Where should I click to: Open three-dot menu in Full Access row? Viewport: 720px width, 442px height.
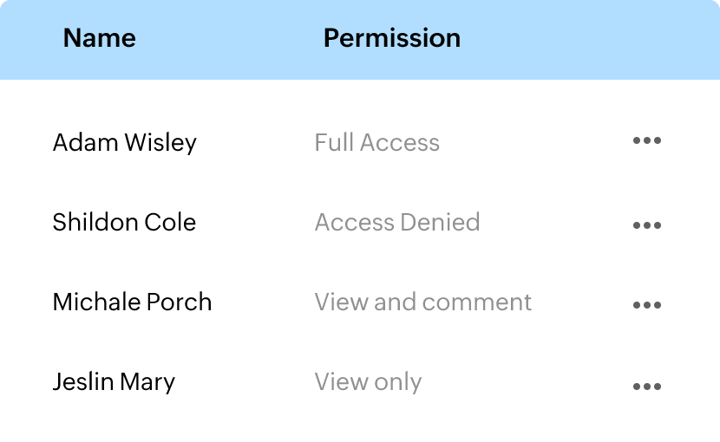(647, 141)
